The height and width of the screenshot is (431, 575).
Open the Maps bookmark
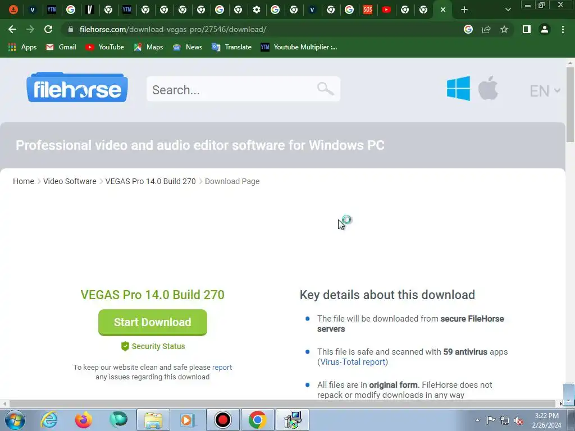pyautogui.click(x=148, y=47)
